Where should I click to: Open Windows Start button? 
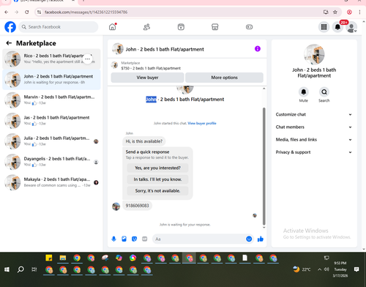pyautogui.click(x=7, y=269)
